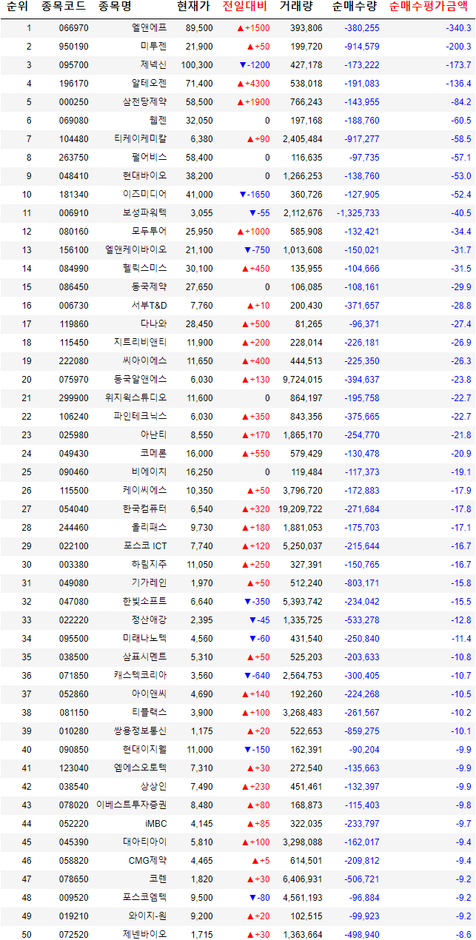Select the stock name 상상인
Image resolution: width=476 pixels, height=940 pixels.
pos(153,787)
